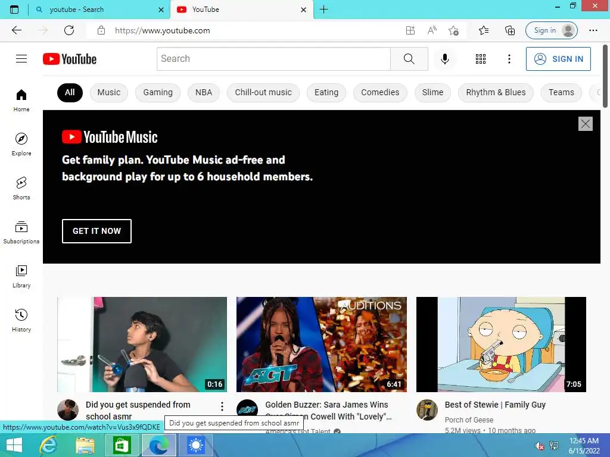The height and width of the screenshot is (457, 610).
Task: Select the Rhythm & Blues chip
Action: tap(496, 92)
